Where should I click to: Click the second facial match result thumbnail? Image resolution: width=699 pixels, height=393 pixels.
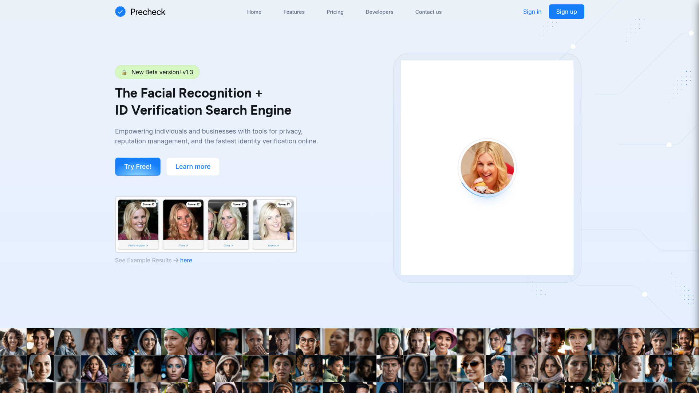183,224
